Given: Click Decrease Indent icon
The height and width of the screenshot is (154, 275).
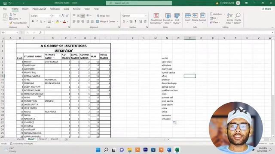Looking at the screenshot, I should (x=88, y=21).
